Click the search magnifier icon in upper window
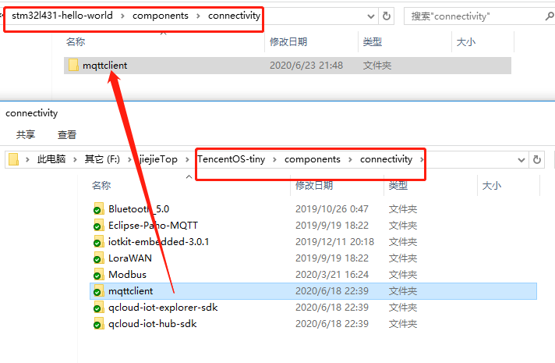Image resolution: width=555 pixels, height=363 pixels. click(x=549, y=16)
